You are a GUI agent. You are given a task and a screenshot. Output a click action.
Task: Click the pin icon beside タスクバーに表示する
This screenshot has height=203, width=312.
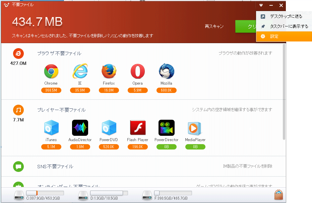263,26
